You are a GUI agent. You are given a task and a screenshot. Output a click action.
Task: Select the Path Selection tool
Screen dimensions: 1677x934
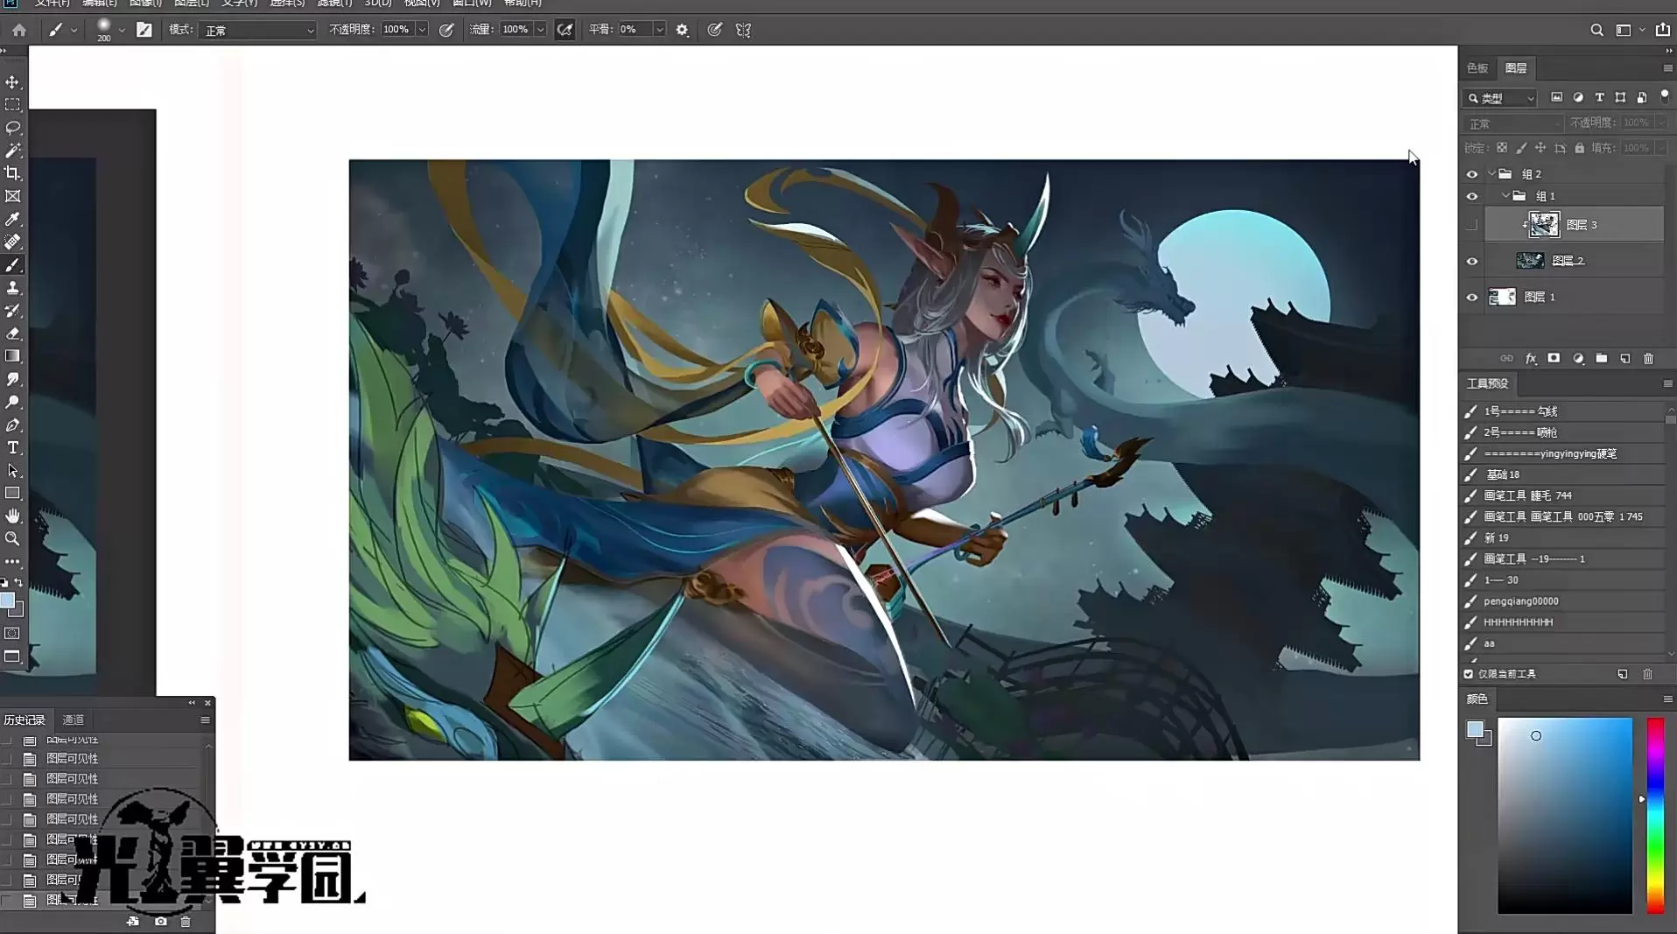(x=12, y=470)
